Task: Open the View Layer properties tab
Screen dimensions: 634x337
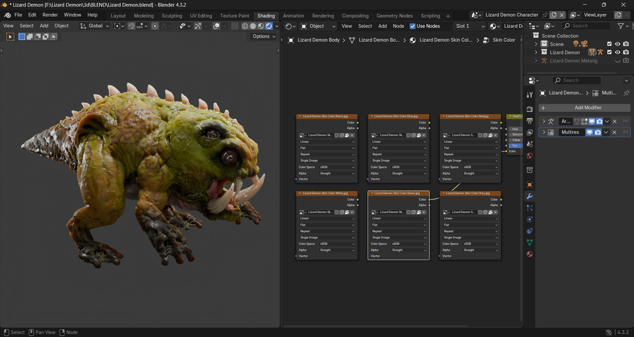Action: tap(530, 132)
